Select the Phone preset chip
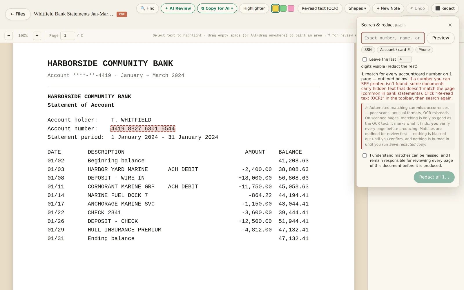Image resolution: width=464 pixels, height=290 pixels. point(424,50)
